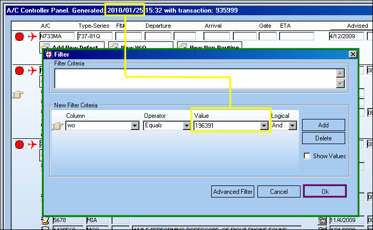The width and height of the screenshot is (373, 230).
Task: Expand the Operator dropdown showing Equals
Action: [186, 125]
